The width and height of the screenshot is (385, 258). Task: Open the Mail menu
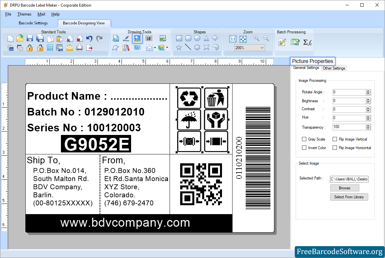tap(41, 14)
